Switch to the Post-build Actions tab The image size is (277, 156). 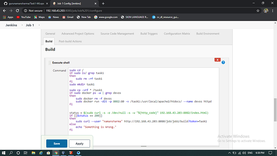point(70,41)
